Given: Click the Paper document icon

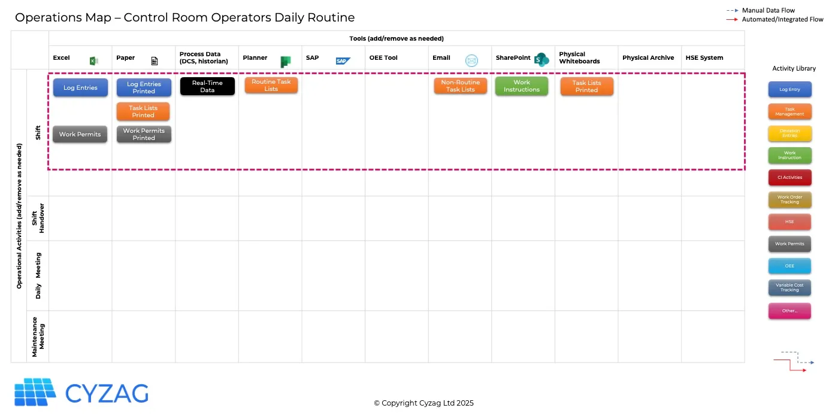Looking at the screenshot, I should click(x=155, y=61).
